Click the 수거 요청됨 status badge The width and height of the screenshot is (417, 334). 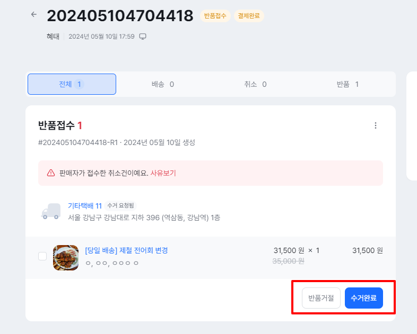pos(120,205)
